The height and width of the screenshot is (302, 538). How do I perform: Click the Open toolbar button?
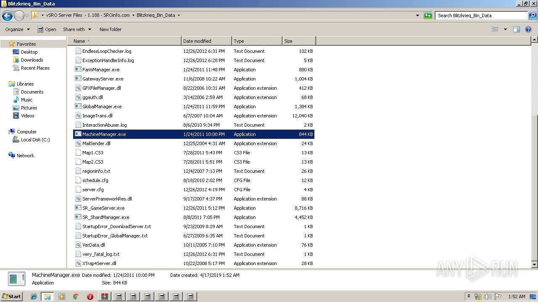pyautogui.click(x=47, y=29)
